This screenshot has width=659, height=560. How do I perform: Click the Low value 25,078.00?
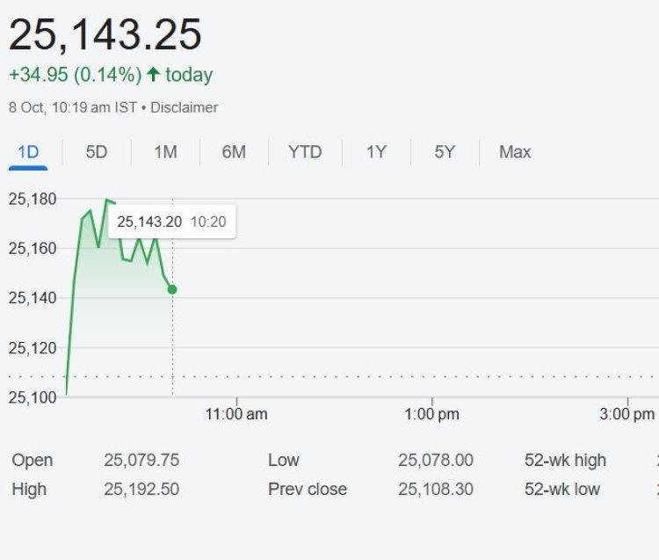pos(436,460)
